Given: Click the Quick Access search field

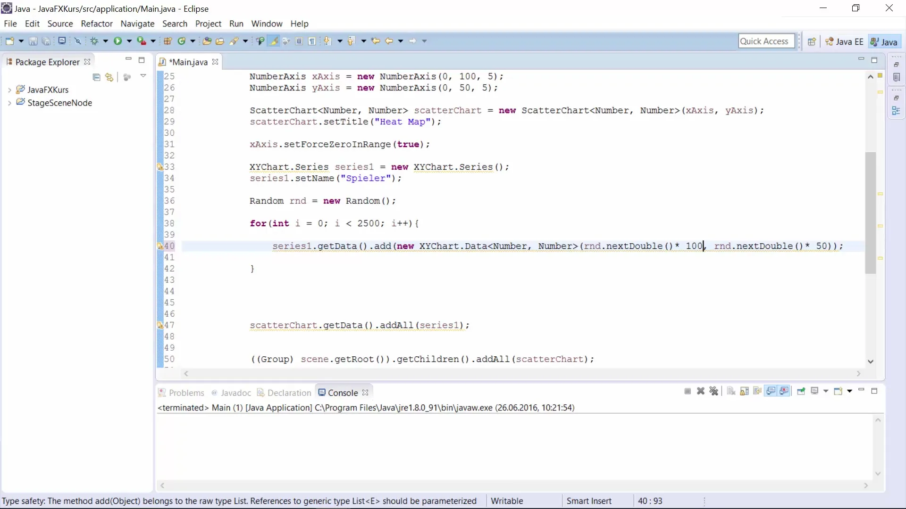Looking at the screenshot, I should [x=766, y=41].
